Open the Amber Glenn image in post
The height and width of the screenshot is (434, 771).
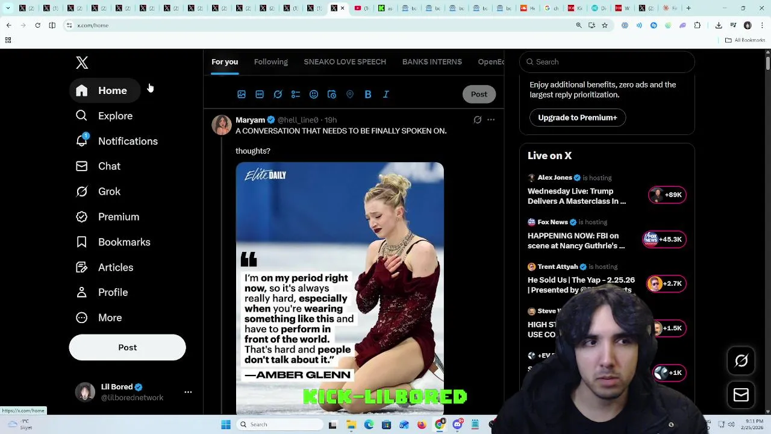[x=340, y=288]
